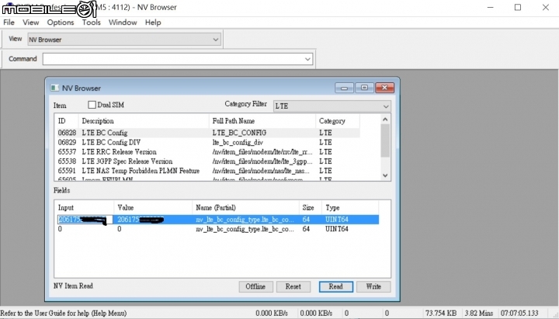This screenshot has width=559, height=319.
Task: Open the Options menu
Action: (x=61, y=22)
